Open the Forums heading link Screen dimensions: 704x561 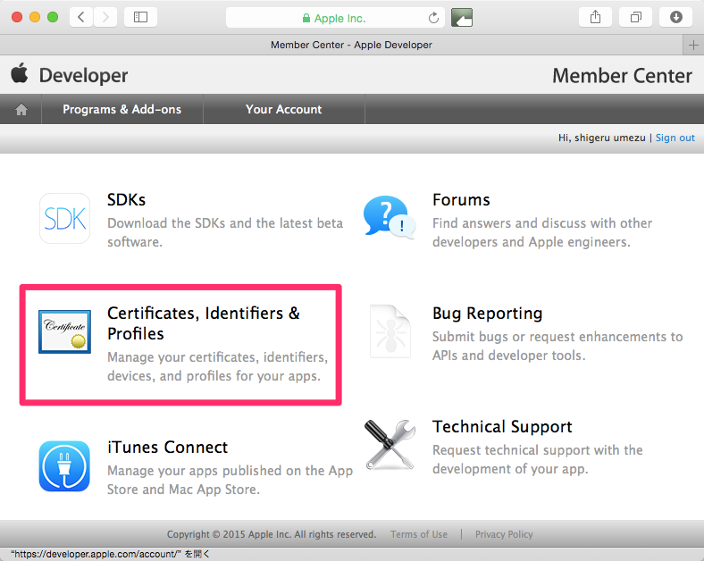pyautogui.click(x=461, y=200)
